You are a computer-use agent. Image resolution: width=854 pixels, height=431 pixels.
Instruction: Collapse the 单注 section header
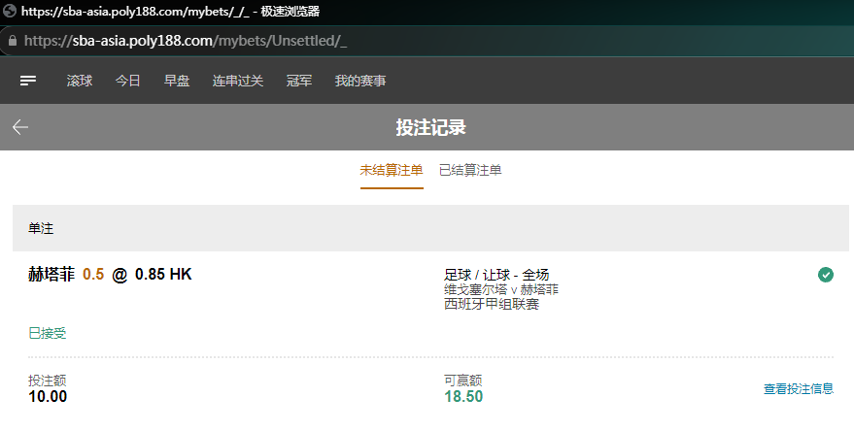[430, 228]
